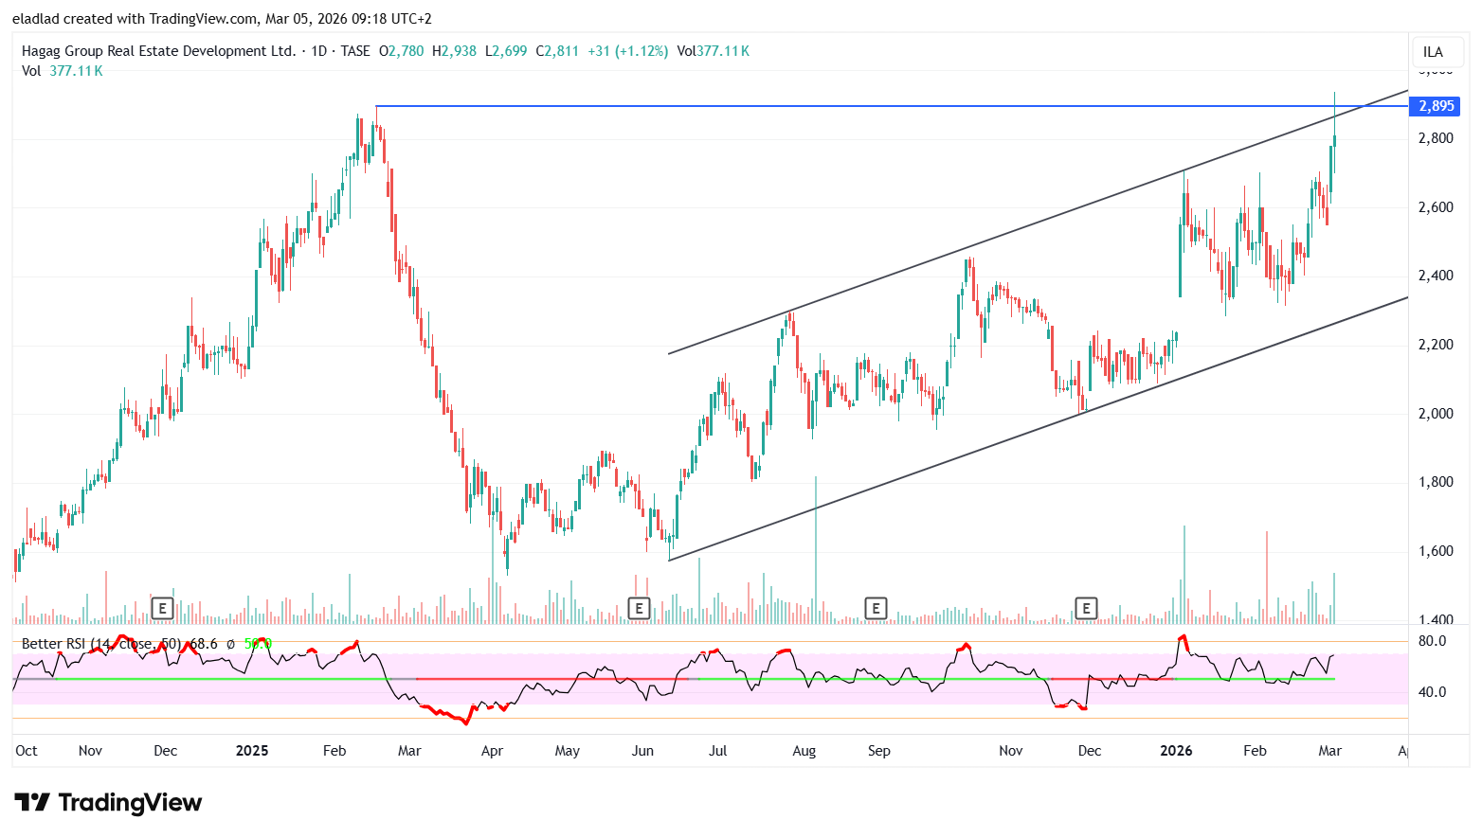Select the lower channel trendline
The width and height of the screenshot is (1482, 838).
click(1038, 429)
